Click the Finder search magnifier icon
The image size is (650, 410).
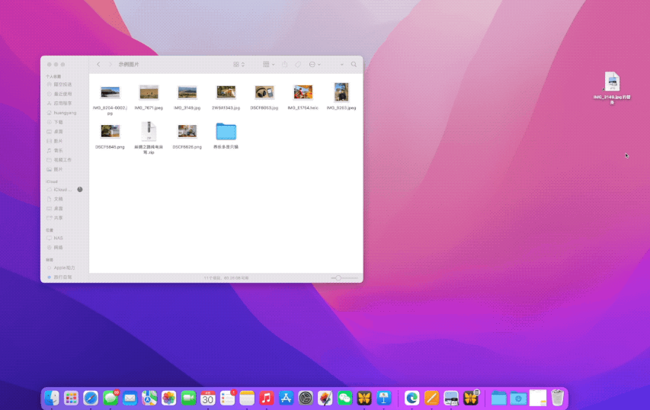[x=354, y=64]
